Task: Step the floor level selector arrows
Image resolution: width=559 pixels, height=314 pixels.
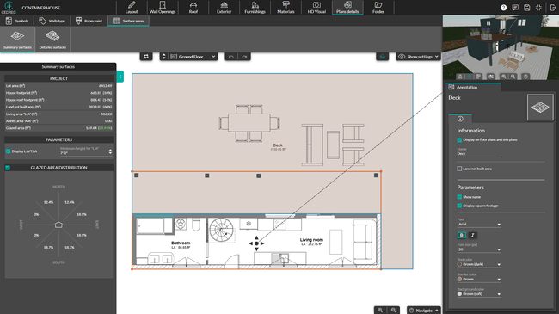Action: (164, 57)
